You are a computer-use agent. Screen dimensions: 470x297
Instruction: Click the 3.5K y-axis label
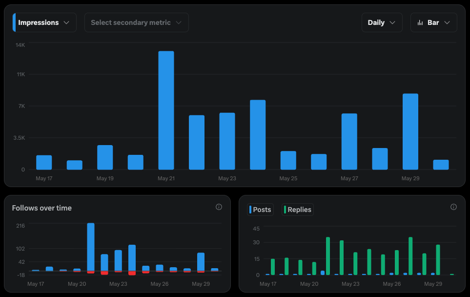coord(19,138)
